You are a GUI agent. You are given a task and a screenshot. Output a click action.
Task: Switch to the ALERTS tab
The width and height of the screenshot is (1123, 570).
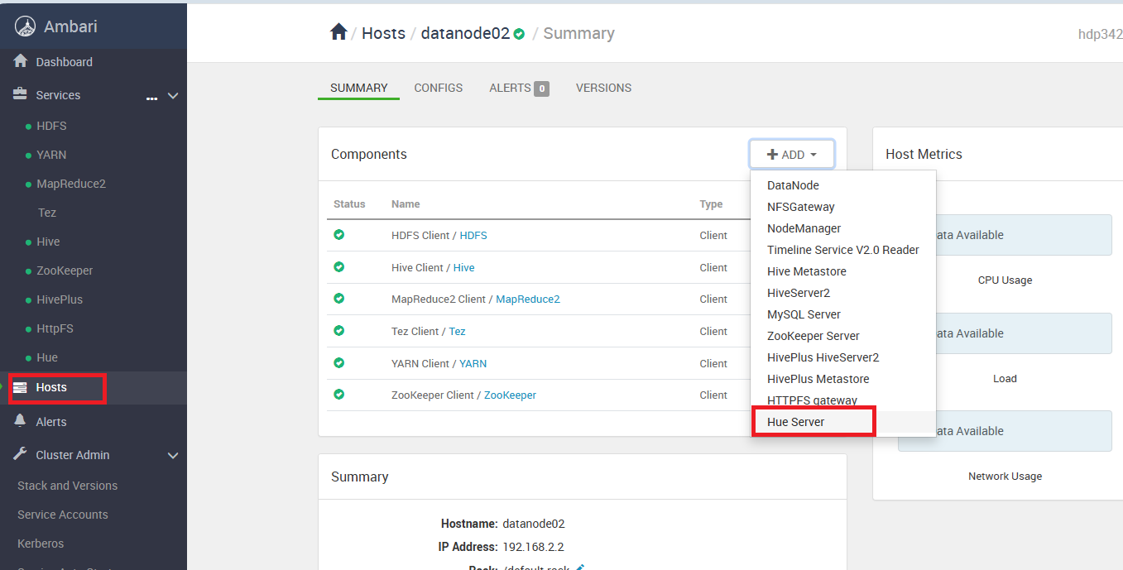coord(519,88)
